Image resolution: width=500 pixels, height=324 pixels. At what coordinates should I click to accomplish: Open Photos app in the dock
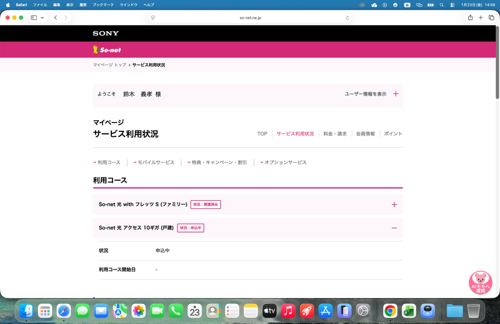[138, 311]
